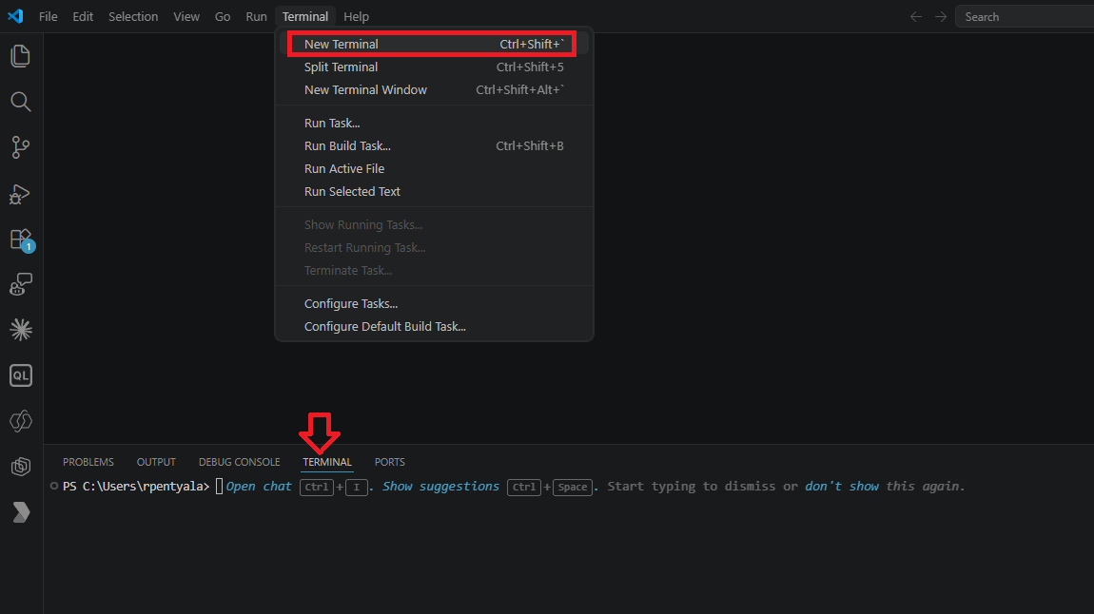The image size is (1094, 614).
Task: Open the Edit menu
Action: point(83,17)
